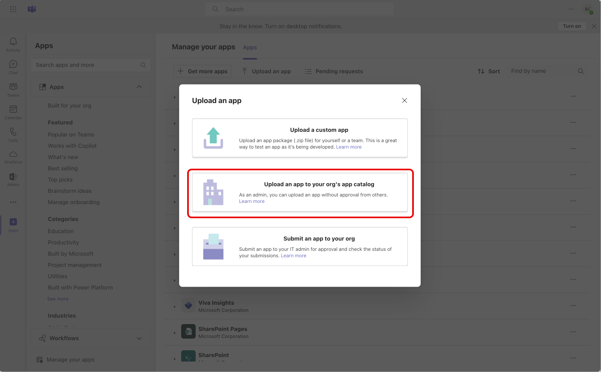Open What's new category
The height and width of the screenshot is (372, 601).
click(x=63, y=157)
